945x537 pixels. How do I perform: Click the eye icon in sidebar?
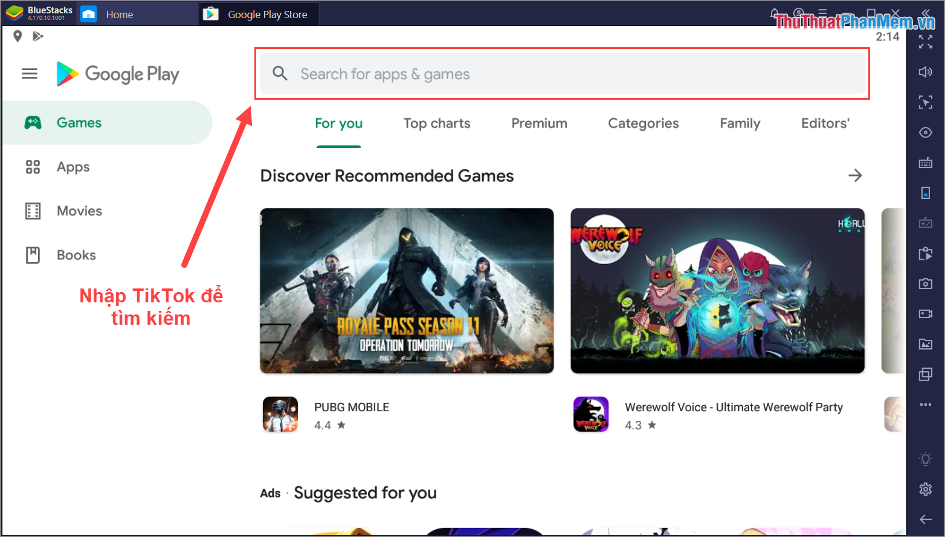926,132
